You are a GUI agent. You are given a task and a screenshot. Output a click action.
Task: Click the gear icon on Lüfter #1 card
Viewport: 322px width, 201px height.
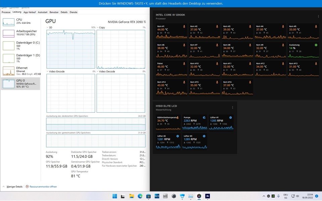[x=231, y=118]
